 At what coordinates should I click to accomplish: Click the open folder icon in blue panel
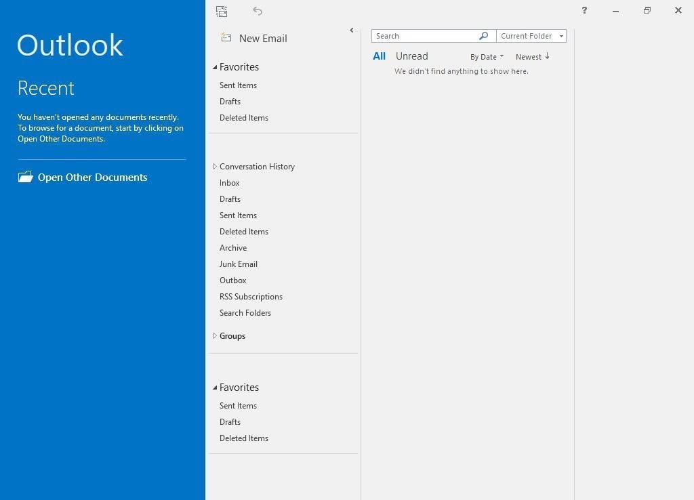pos(25,177)
